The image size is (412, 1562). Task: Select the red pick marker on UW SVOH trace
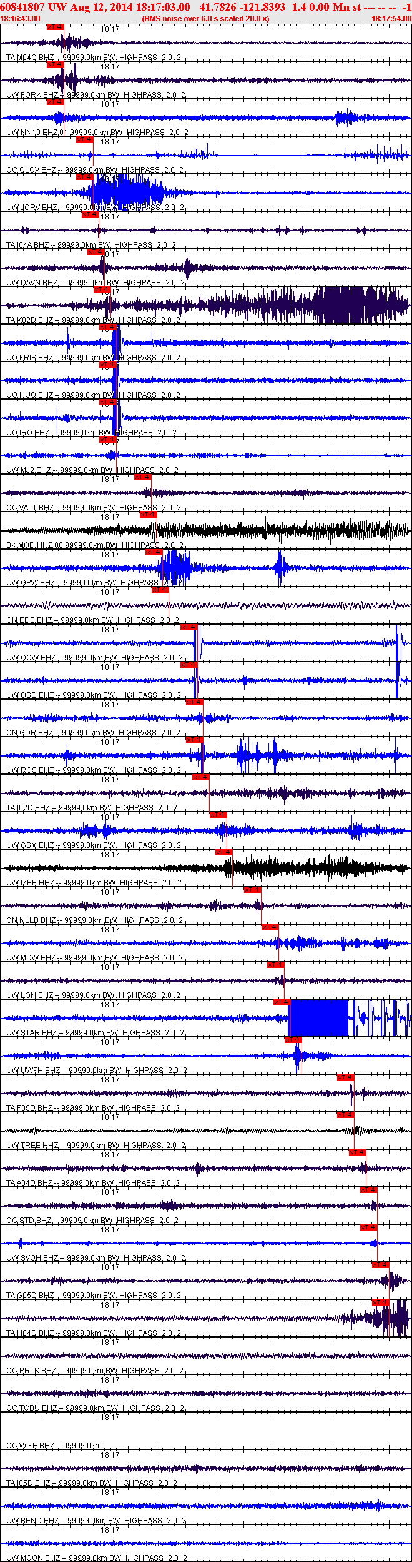coord(368,1227)
